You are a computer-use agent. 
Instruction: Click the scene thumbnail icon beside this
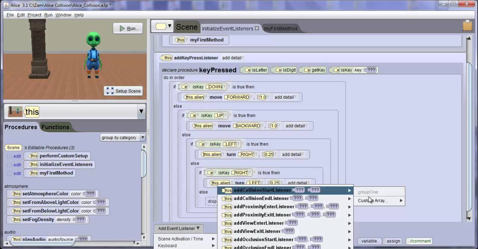(x=15, y=111)
